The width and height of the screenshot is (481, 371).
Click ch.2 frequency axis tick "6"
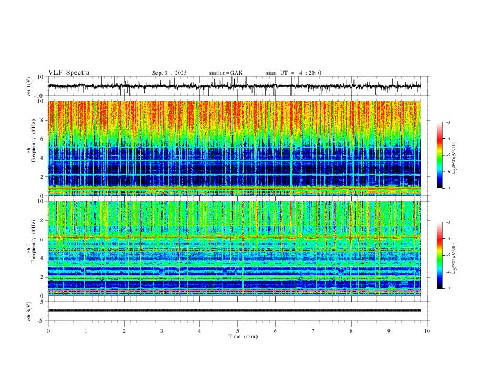coord(42,239)
